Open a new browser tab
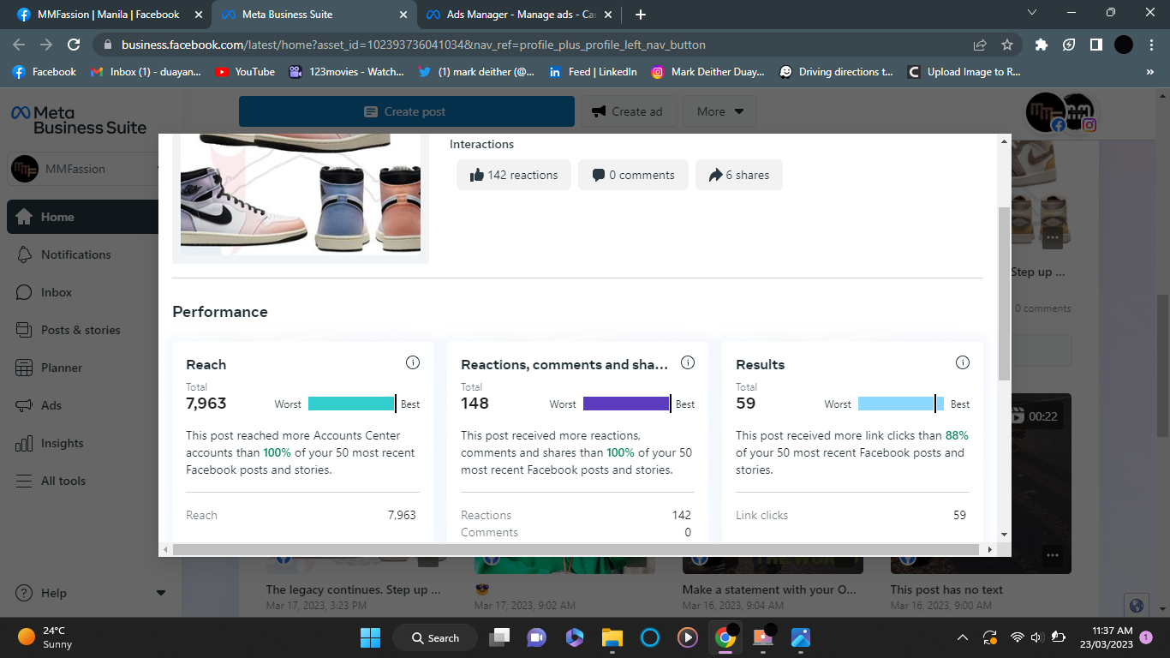1170x658 pixels. [641, 15]
